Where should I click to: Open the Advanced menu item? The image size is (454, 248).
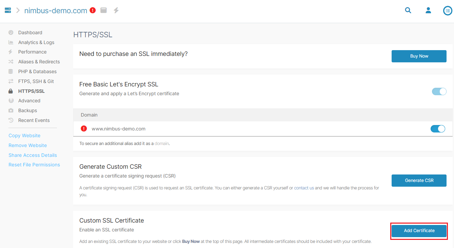(29, 101)
